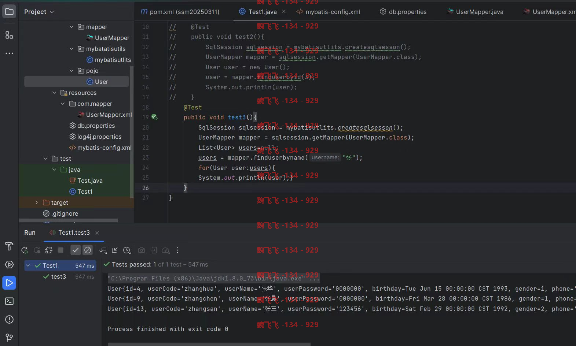Open the Services tool window

9,264
